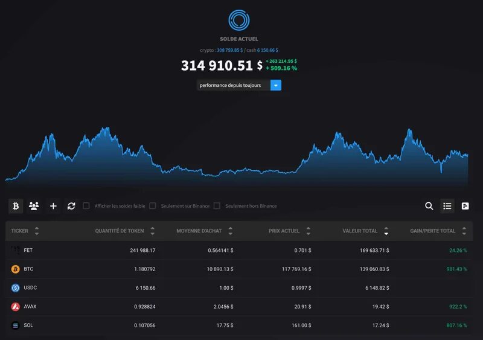
Task: Switch to the card view icon
Action: [x=465, y=206]
